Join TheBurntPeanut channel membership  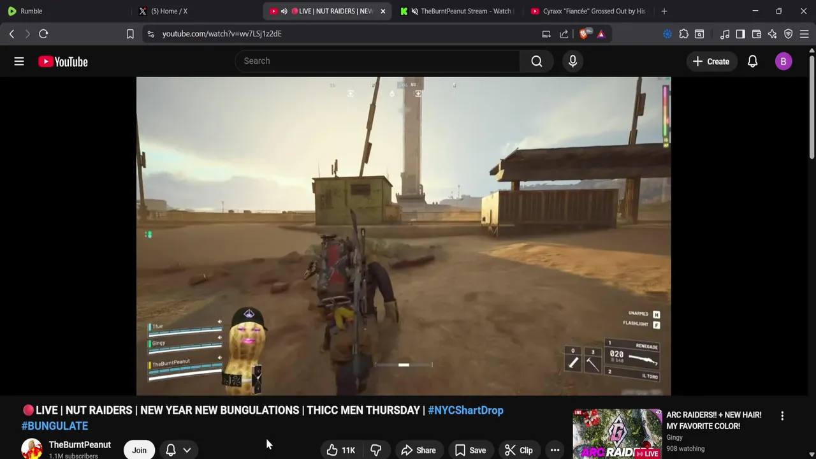point(139,450)
